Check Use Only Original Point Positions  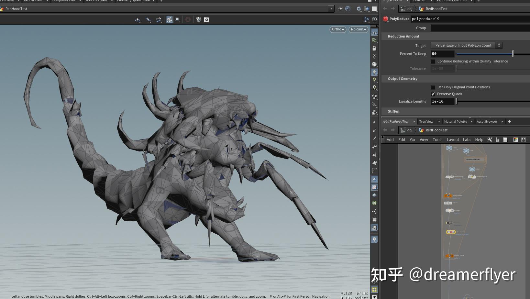click(433, 87)
